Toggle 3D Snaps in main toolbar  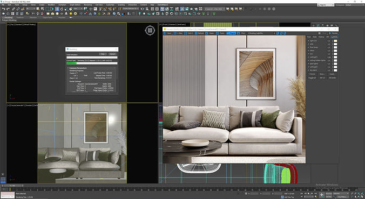[100, 9]
